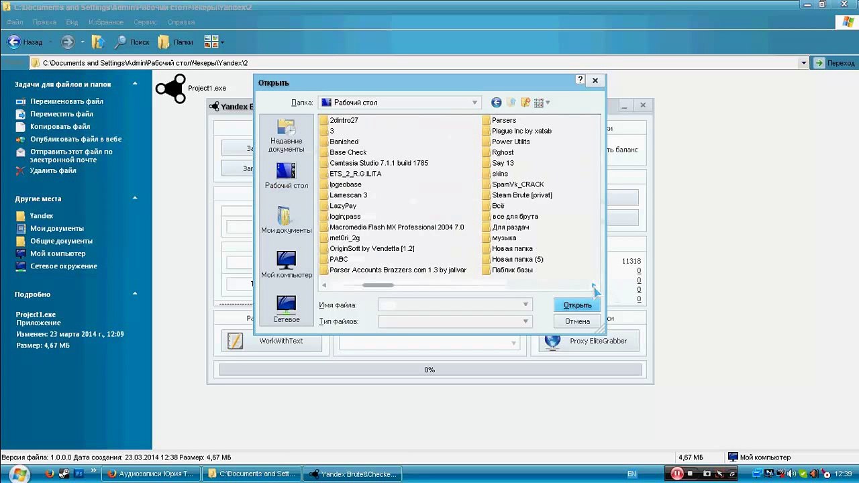Select Camtasia Studio 7.1.1 build 1785 folder
The height and width of the screenshot is (483, 859).
point(373,163)
